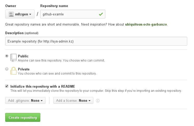Focus the Description text field

click(96, 41)
